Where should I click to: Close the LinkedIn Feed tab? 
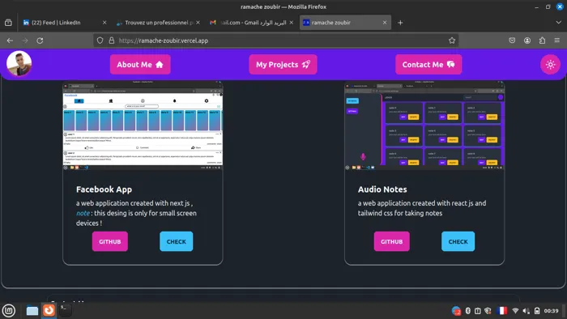(x=104, y=23)
